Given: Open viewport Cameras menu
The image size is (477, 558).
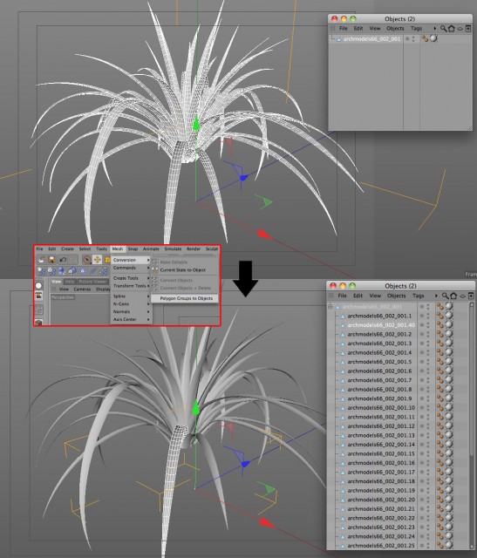Looking at the screenshot, I should 82,289.
